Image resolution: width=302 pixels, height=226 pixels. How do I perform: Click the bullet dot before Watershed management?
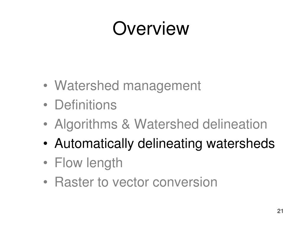coord(45,86)
